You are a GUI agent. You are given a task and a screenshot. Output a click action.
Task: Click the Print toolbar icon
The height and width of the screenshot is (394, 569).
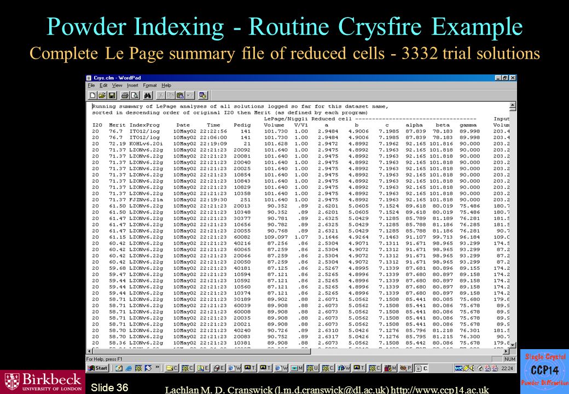coord(125,95)
